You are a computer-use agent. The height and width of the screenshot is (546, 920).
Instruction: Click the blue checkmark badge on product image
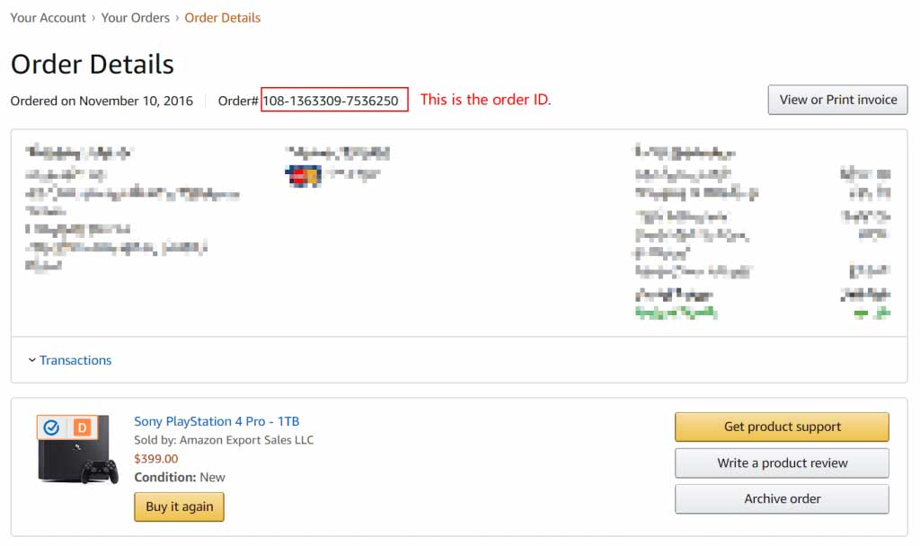[51, 427]
